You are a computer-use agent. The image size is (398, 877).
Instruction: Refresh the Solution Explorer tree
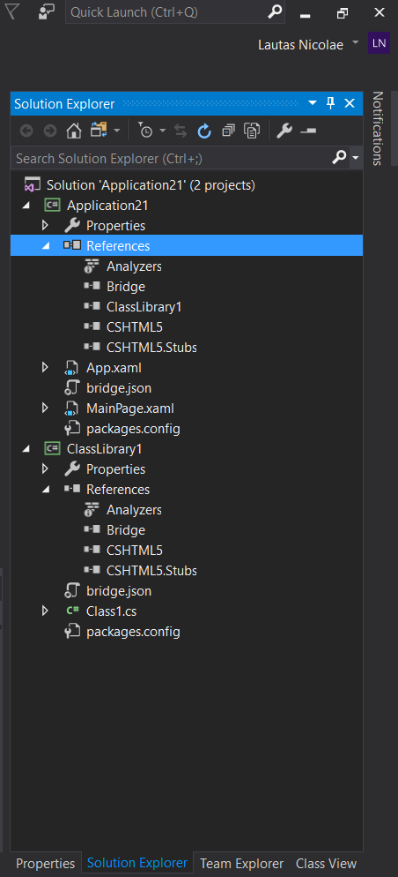pyautogui.click(x=205, y=131)
